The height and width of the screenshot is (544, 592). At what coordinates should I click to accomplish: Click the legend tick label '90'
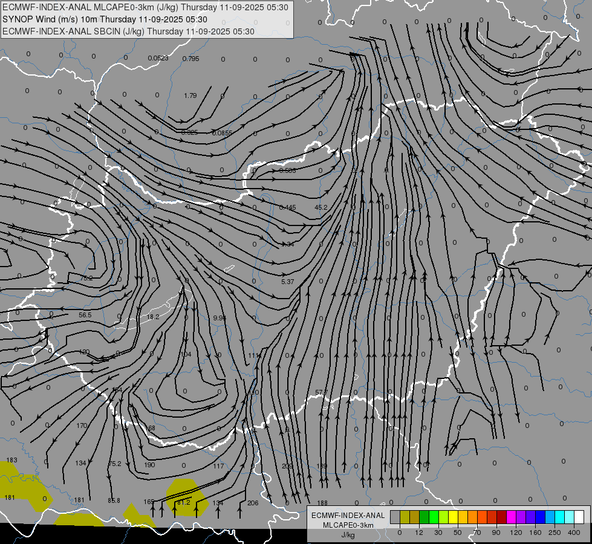point(496,533)
